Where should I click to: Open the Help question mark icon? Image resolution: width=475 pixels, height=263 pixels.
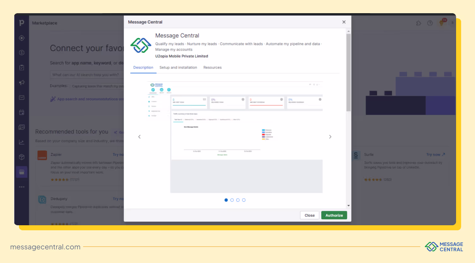pyautogui.click(x=430, y=23)
